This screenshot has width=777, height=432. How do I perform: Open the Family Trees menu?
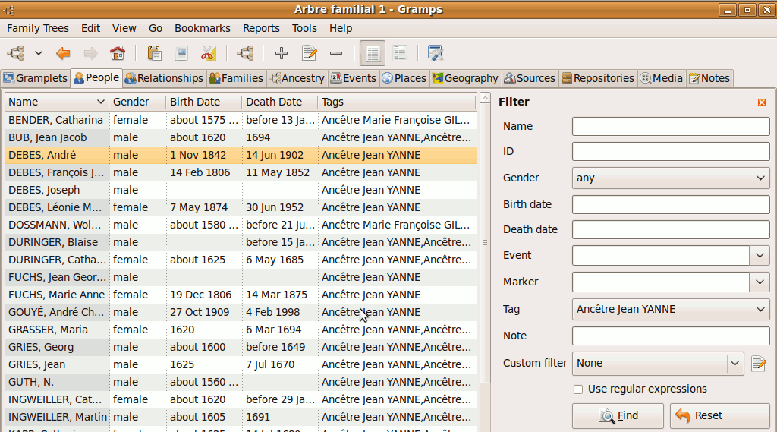[38, 28]
